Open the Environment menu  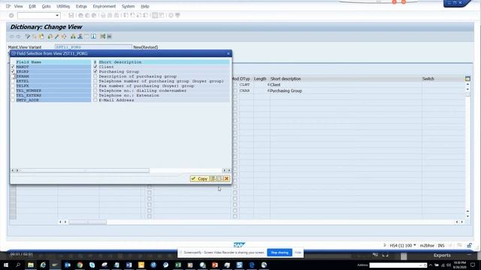[104, 6]
